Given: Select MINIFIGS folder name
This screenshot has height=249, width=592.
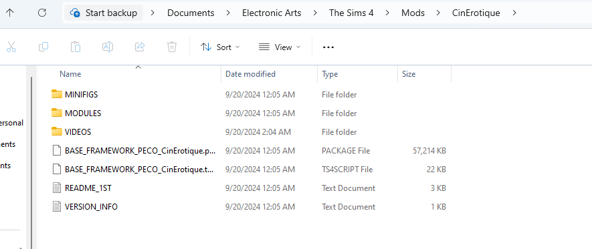Looking at the screenshot, I should (81, 95).
